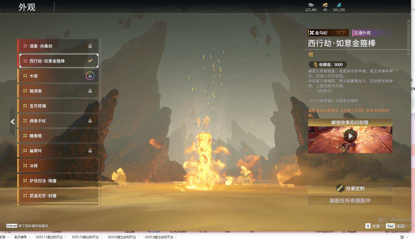
Task: Click the 241,156 feather currency amount
Action: (339, 10)
